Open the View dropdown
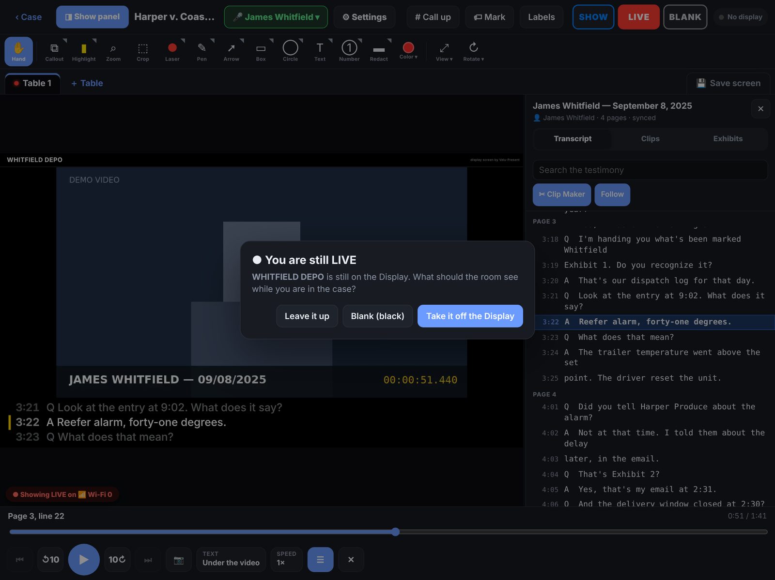 pos(444,51)
